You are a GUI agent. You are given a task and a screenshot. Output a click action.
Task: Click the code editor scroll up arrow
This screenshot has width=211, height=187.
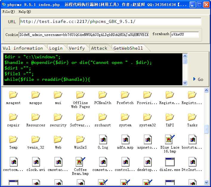185,56
